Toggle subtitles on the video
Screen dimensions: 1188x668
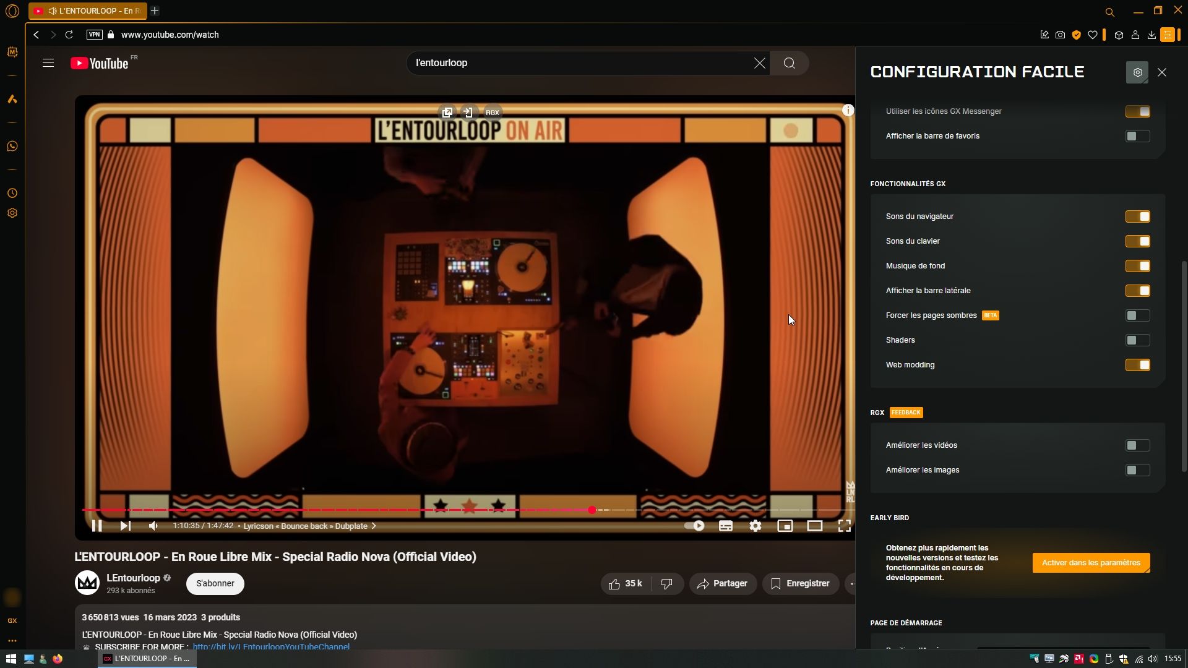pyautogui.click(x=726, y=526)
